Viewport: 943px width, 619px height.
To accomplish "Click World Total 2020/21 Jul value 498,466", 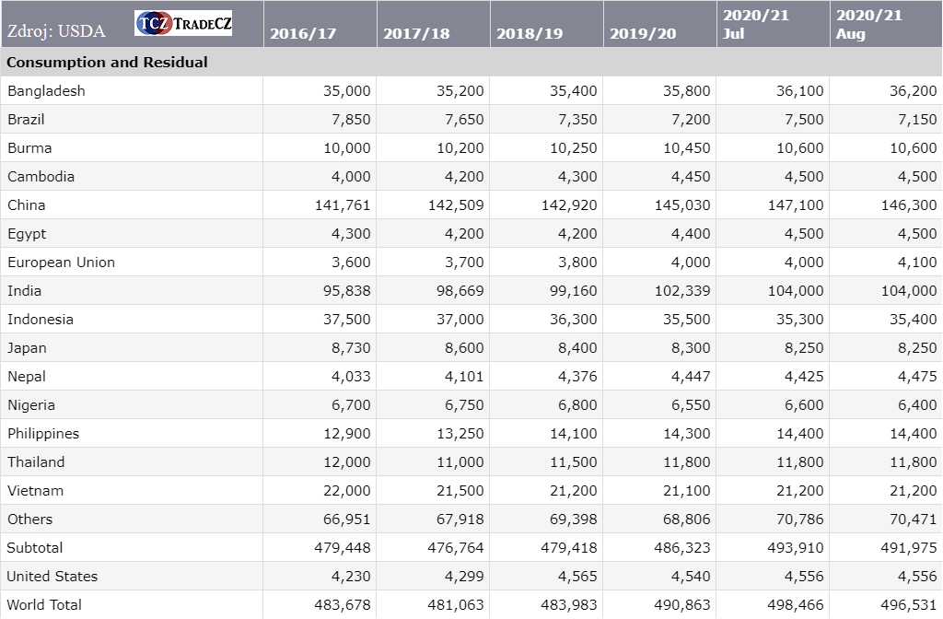I will pos(796,605).
